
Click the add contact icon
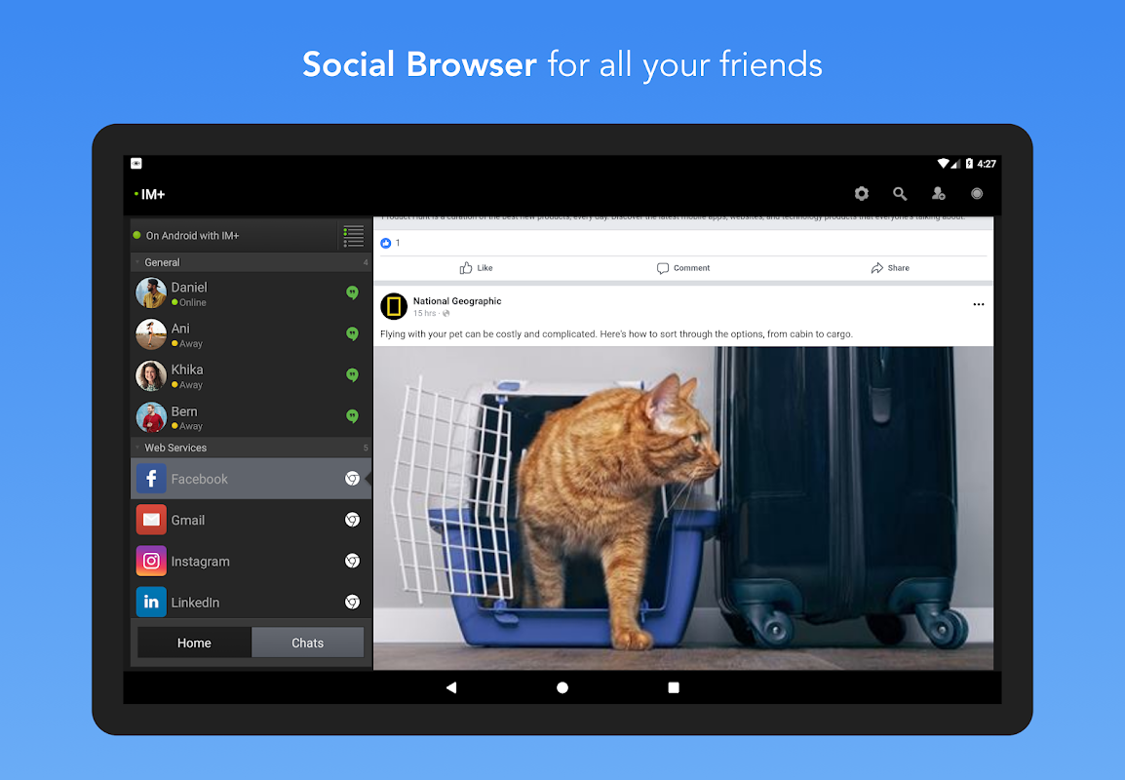pyautogui.click(x=939, y=194)
